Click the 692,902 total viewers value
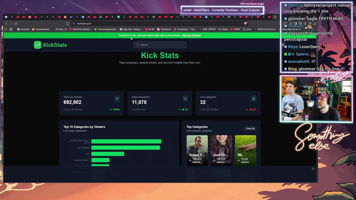 (72, 102)
